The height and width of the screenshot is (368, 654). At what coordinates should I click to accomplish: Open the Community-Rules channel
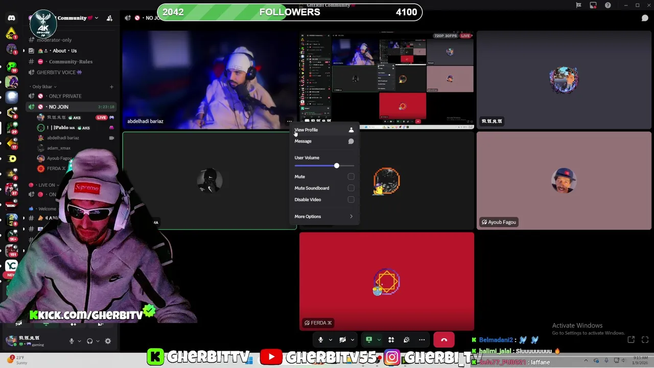[x=71, y=61]
